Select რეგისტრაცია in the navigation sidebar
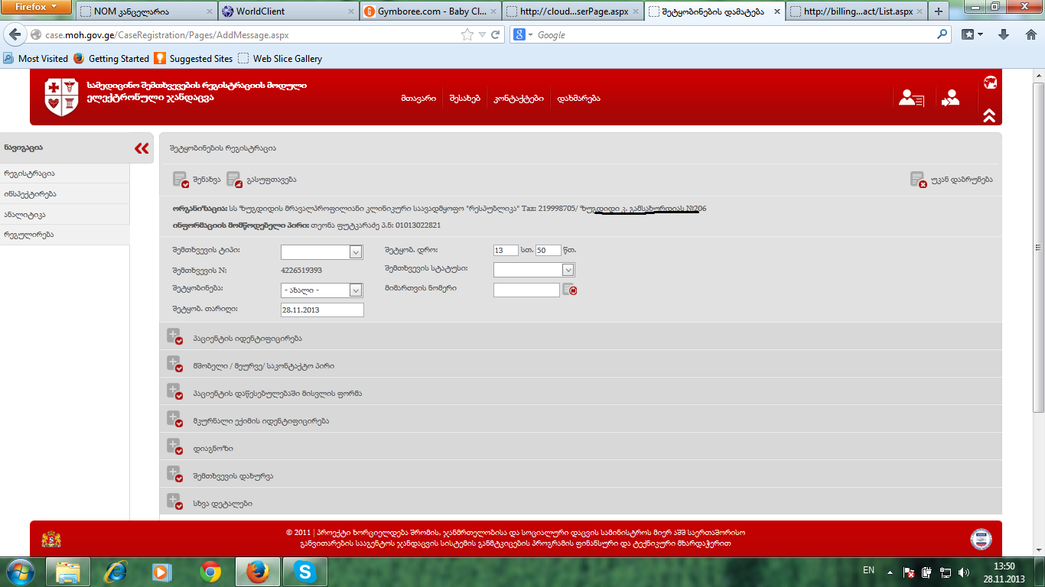1045x587 pixels. coord(29,174)
